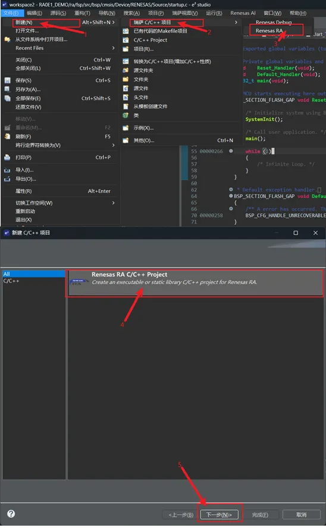Viewport: 326px width, 528px height.
Task: Click the icon next to 项目(R)...
Action: click(126, 49)
